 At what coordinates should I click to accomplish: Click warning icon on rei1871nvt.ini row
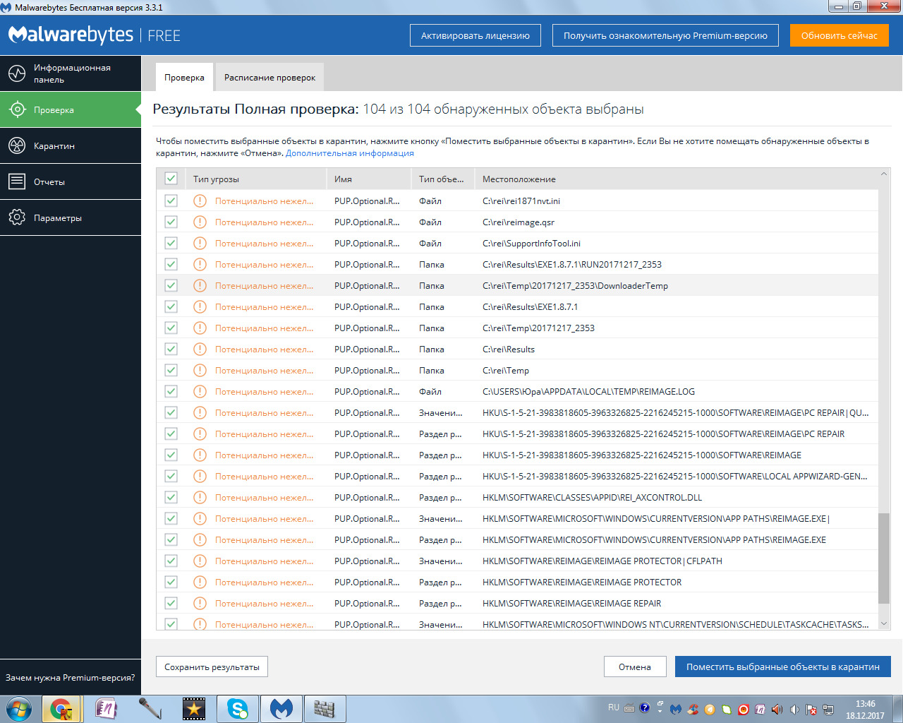(200, 201)
